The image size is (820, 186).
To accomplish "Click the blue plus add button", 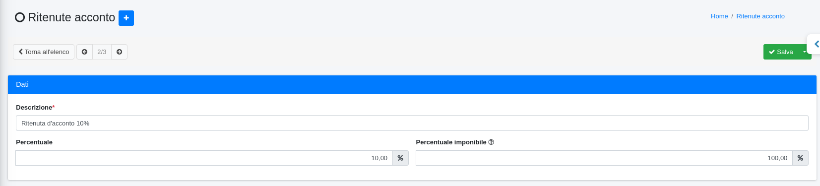I will (126, 18).
